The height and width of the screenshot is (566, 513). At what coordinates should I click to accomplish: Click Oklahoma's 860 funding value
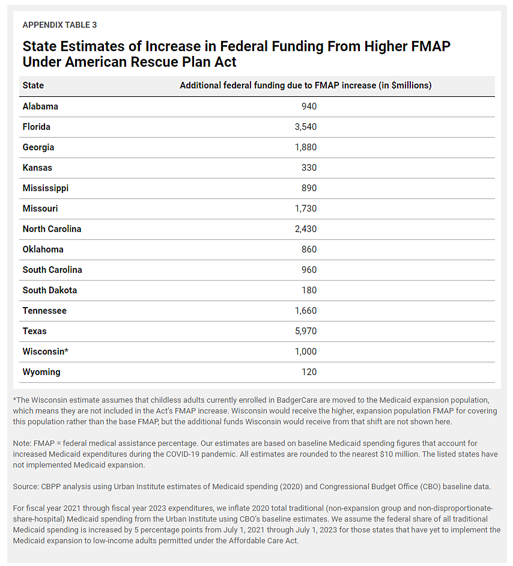[309, 249]
